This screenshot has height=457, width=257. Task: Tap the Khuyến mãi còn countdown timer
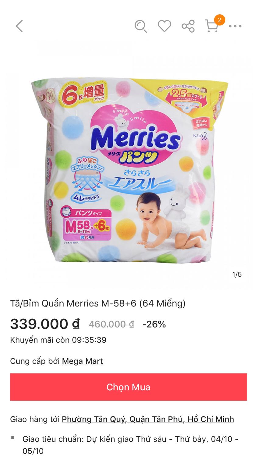(58, 340)
